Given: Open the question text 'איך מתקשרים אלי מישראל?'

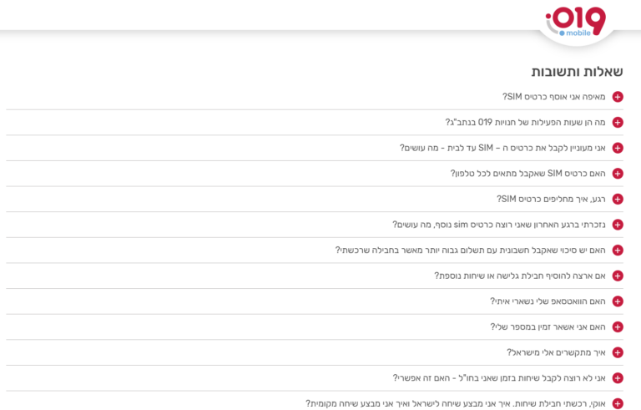Looking at the screenshot, I should point(556,352).
